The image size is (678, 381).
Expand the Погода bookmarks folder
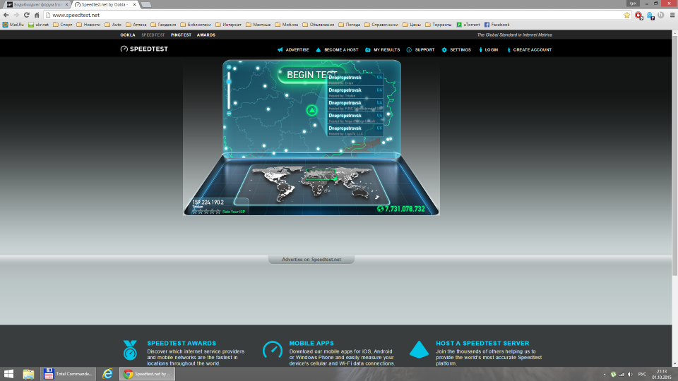click(x=350, y=25)
